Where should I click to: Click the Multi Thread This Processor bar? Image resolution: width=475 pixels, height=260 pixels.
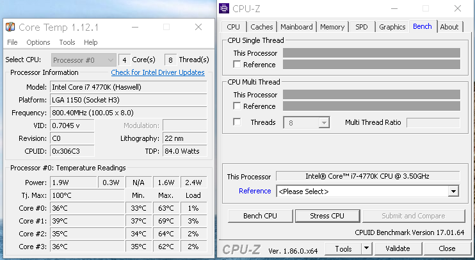[371, 94]
